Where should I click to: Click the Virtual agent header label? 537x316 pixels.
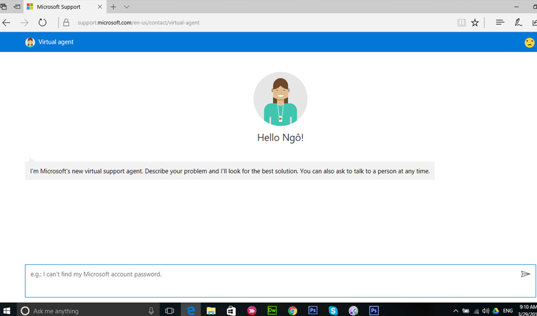coord(56,42)
